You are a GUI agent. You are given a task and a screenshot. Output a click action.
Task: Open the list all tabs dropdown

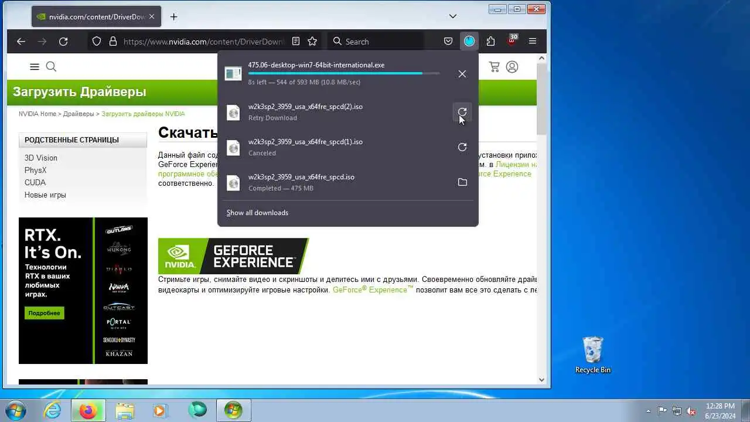[x=453, y=16]
